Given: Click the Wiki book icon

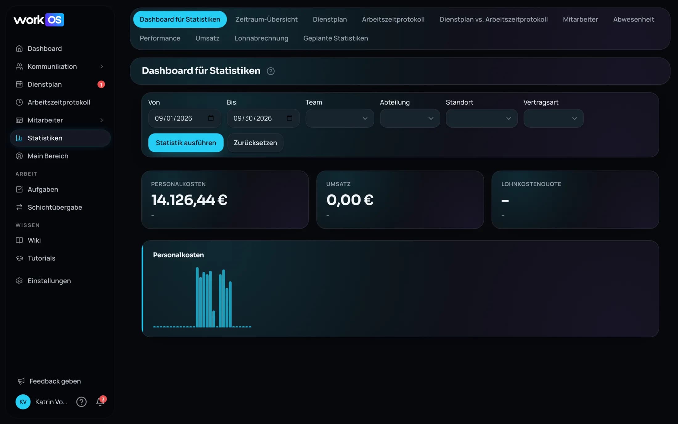Looking at the screenshot, I should point(19,240).
